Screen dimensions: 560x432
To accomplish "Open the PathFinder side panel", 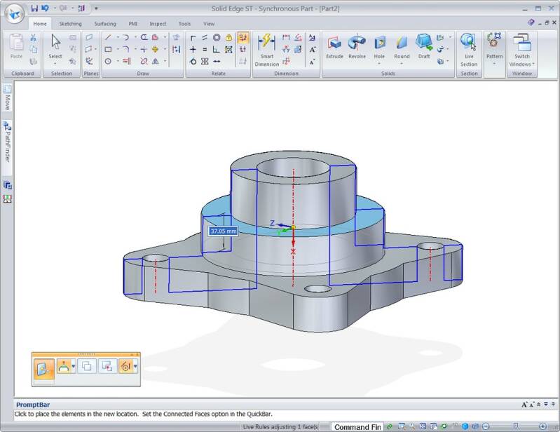I will [x=7, y=144].
